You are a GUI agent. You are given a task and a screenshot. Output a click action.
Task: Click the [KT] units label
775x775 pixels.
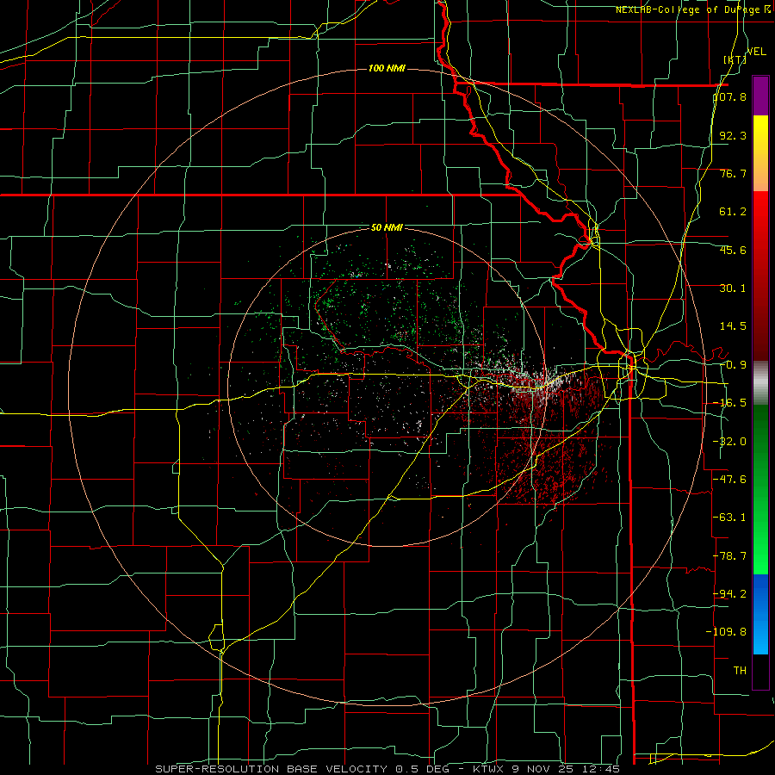pos(735,59)
